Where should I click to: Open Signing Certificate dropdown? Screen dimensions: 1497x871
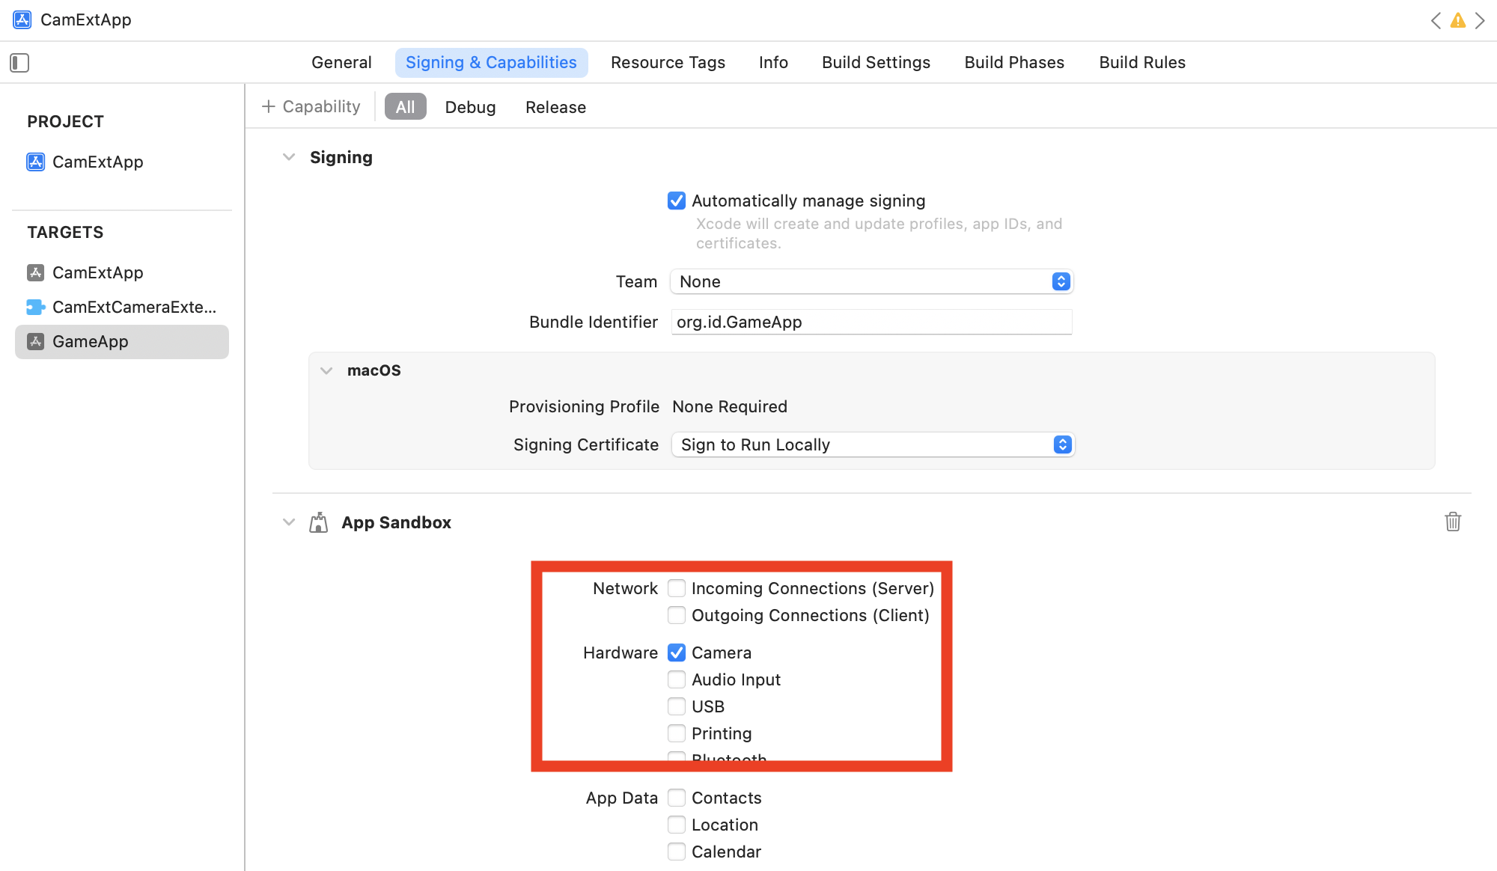click(x=873, y=444)
